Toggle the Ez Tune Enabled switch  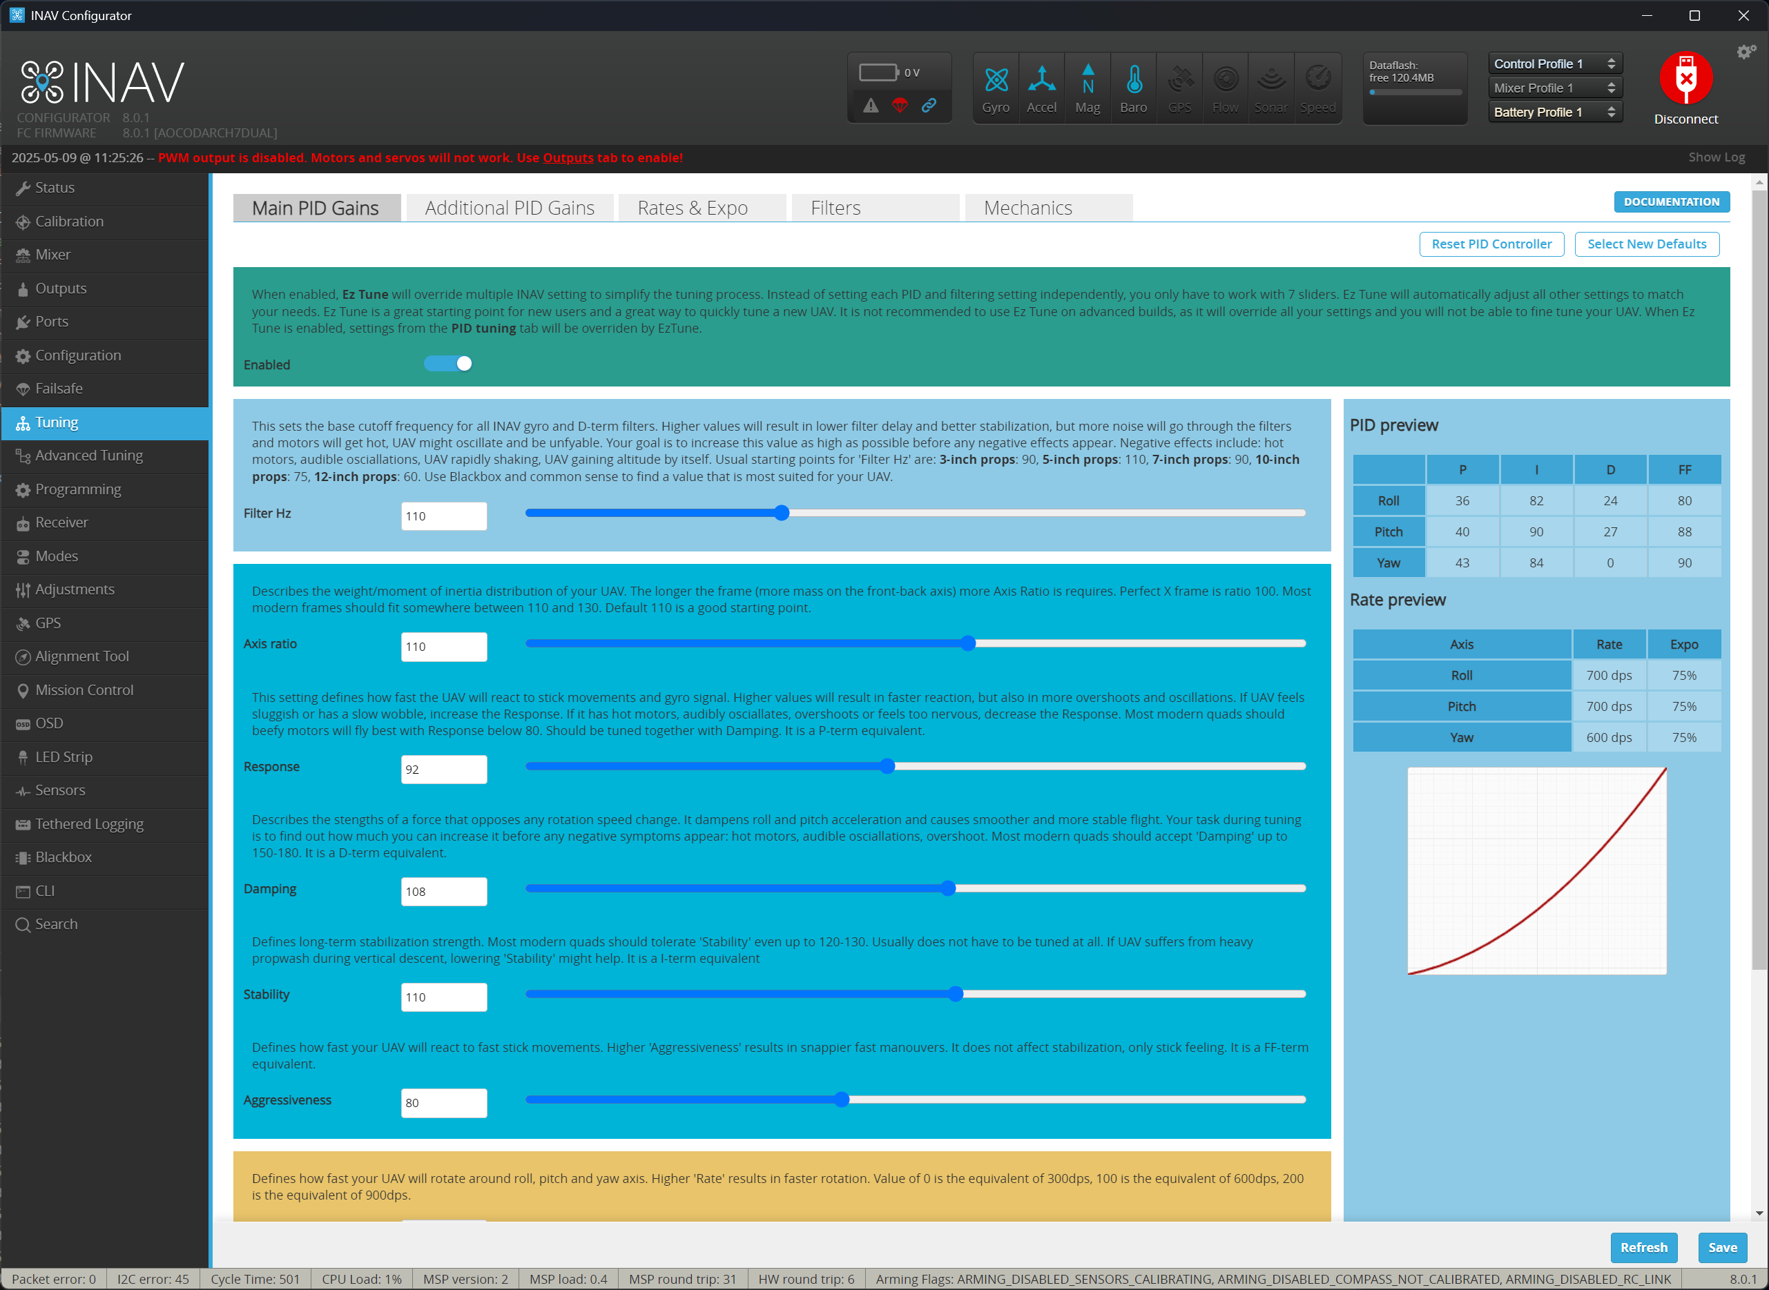click(x=448, y=364)
